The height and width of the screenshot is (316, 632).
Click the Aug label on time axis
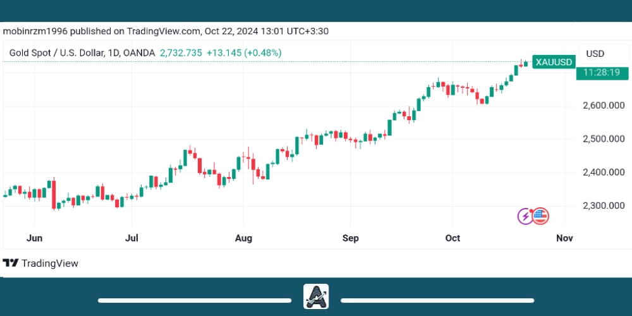pos(243,238)
